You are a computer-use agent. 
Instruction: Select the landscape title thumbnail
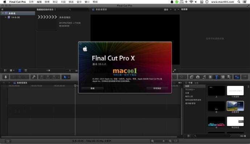pos(235,106)
